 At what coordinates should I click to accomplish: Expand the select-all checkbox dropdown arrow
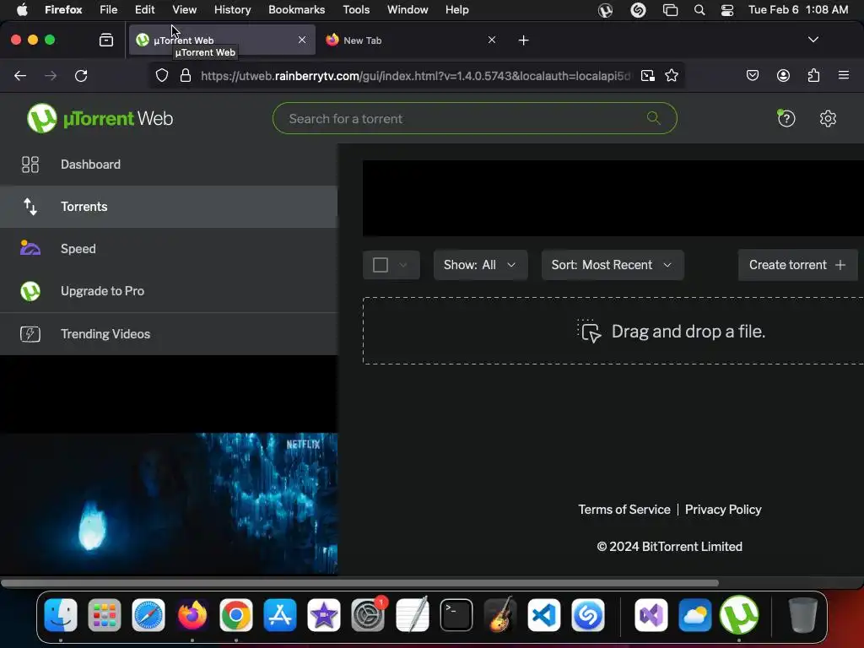point(403,265)
